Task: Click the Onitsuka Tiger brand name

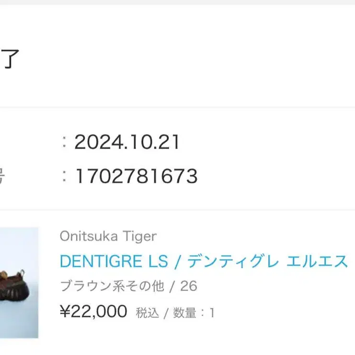Action: pyautogui.click(x=108, y=236)
